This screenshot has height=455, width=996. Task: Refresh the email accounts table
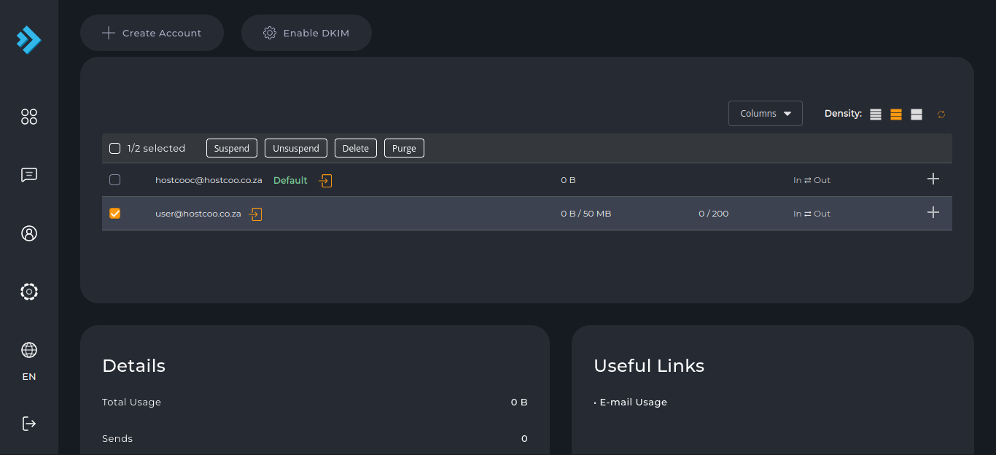941,114
